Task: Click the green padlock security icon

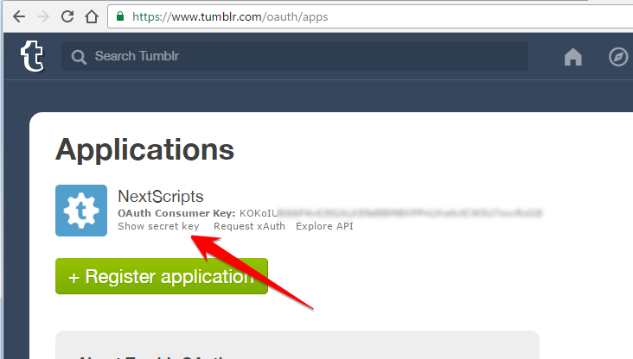Action: [x=120, y=16]
